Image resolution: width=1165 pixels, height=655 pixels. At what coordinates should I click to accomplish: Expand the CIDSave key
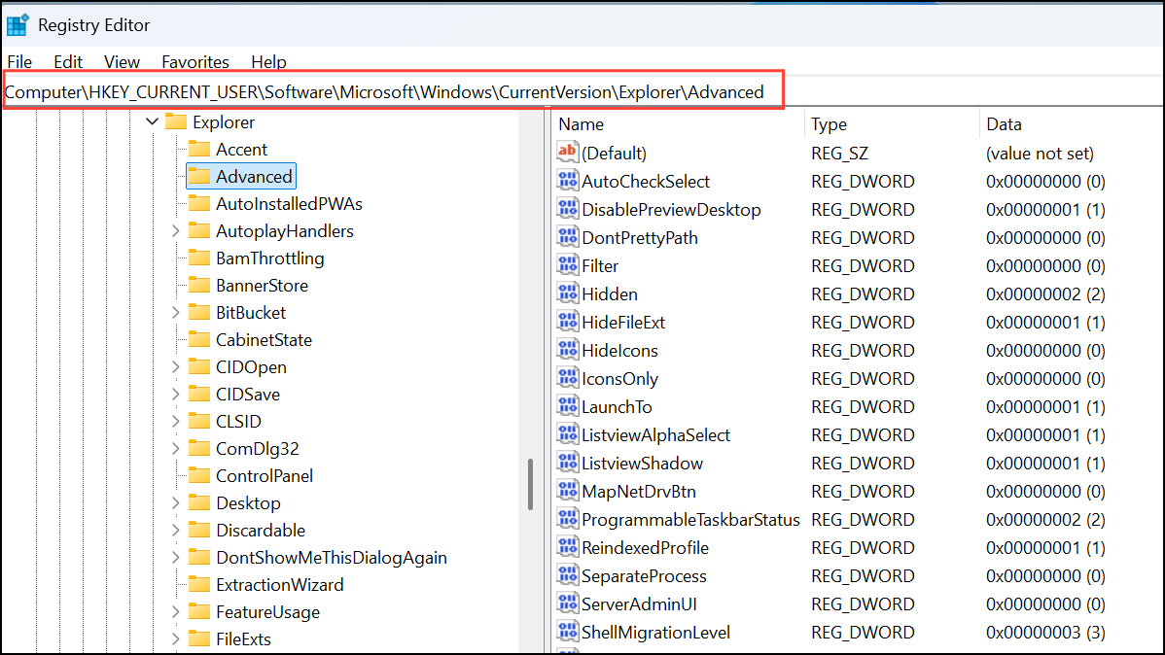click(x=176, y=395)
